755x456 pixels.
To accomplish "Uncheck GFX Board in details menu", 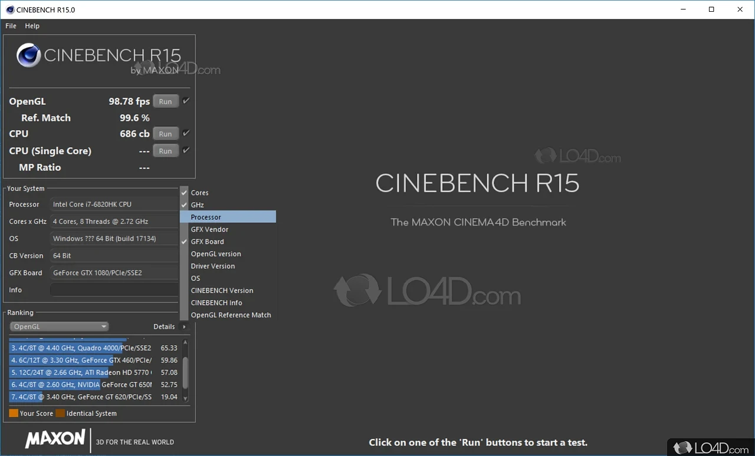I will 228,242.
